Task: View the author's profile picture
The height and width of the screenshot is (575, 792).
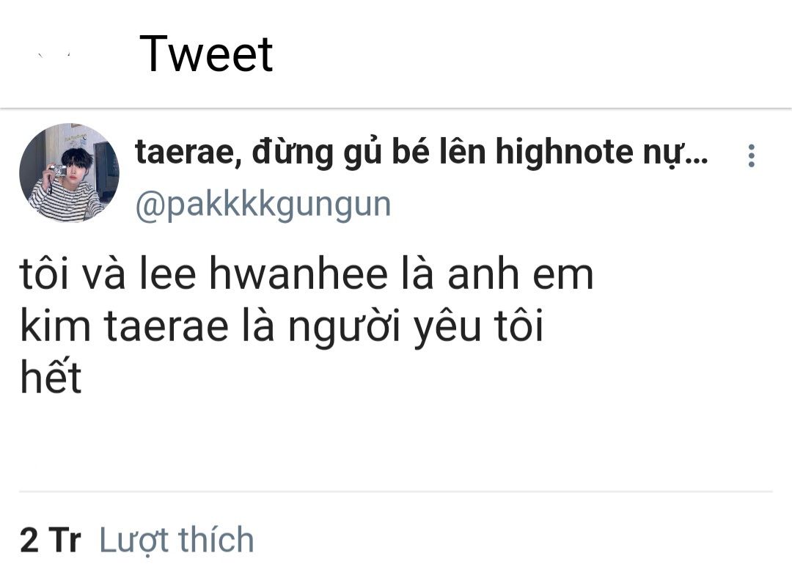Action: tap(69, 173)
